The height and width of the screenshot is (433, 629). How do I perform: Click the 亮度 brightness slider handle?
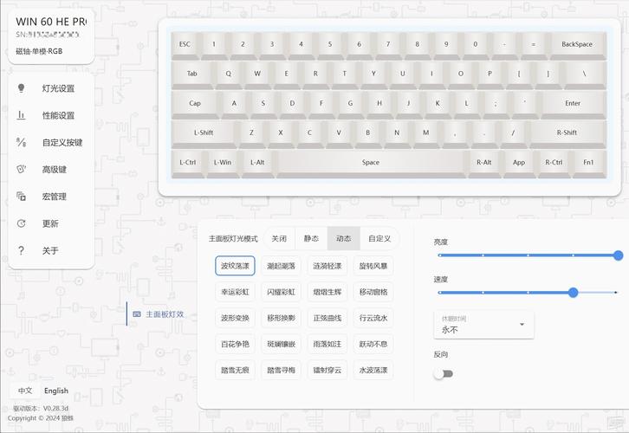(x=618, y=255)
